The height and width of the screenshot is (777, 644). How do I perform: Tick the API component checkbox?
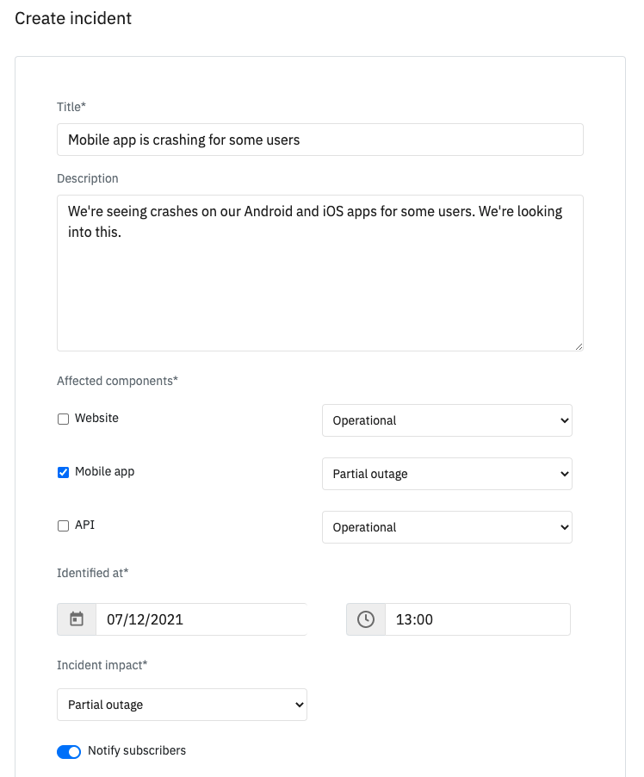[63, 526]
